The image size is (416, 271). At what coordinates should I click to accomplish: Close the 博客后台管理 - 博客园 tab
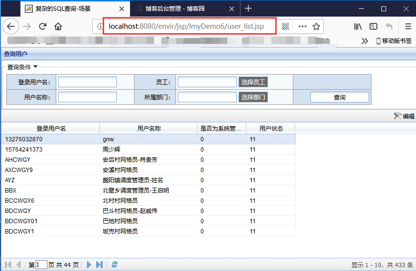tap(232, 9)
